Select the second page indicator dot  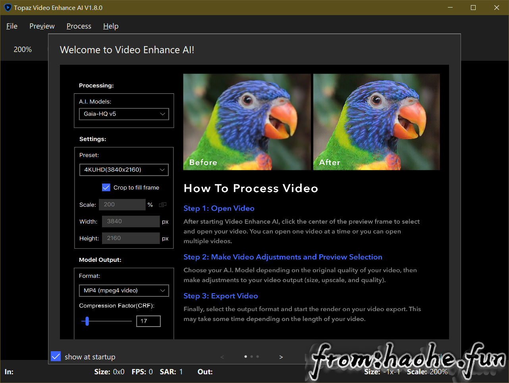tap(252, 356)
